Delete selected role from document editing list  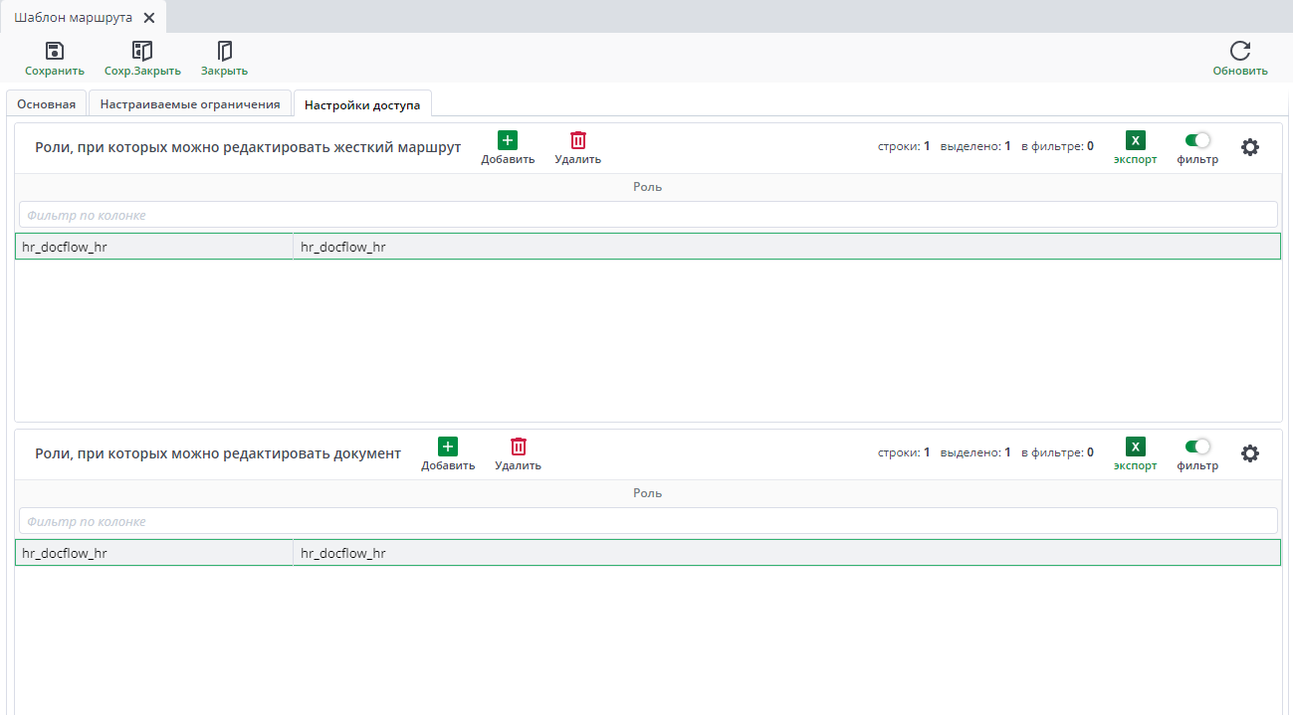point(518,447)
